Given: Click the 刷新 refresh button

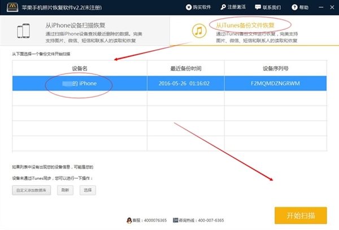Looking at the screenshot, I should [x=65, y=191].
